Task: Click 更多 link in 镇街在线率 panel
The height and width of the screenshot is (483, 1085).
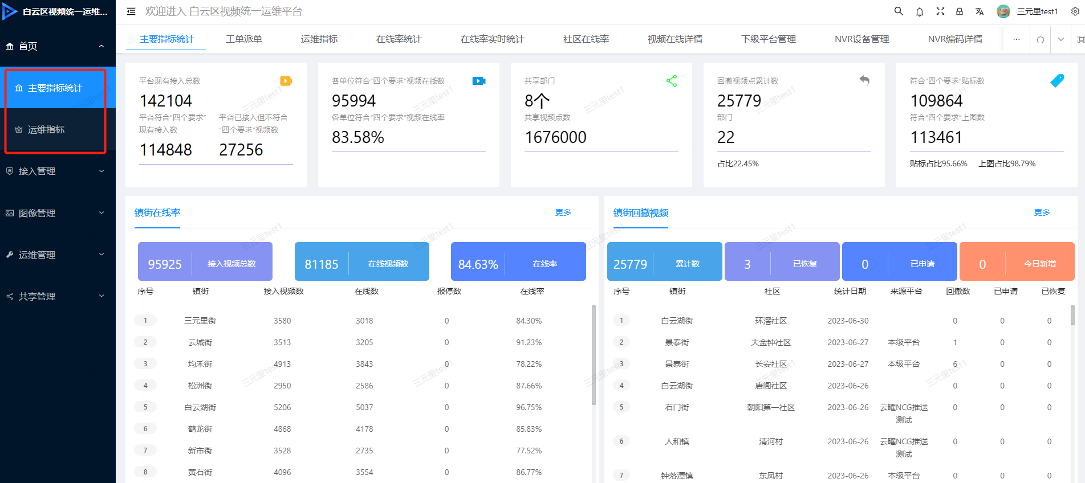Action: (x=563, y=212)
